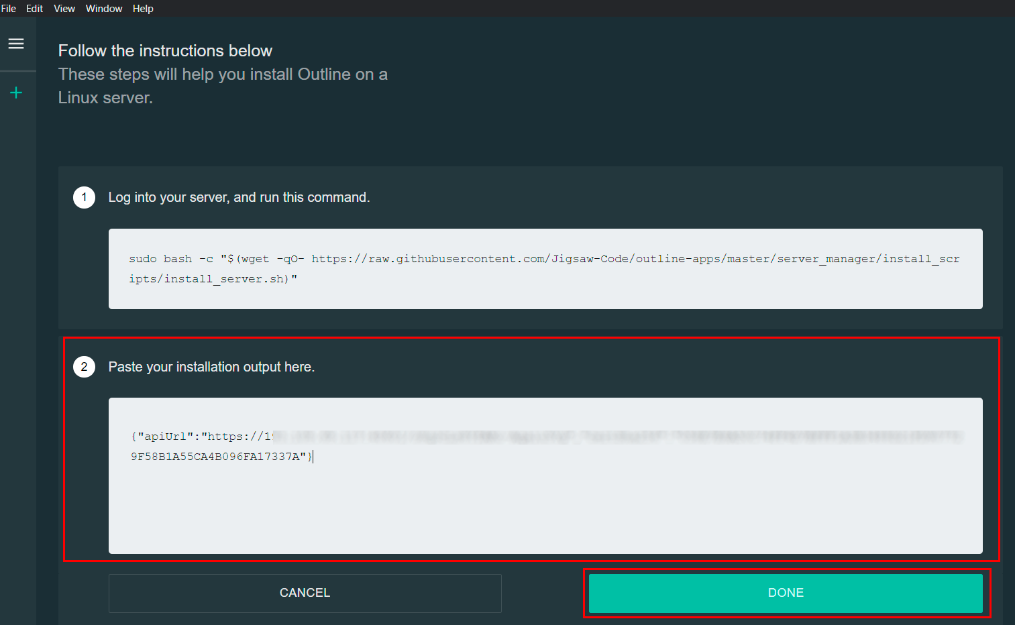Image resolution: width=1015 pixels, height=625 pixels.
Task: Click the step 2 number badge
Action: 84,367
